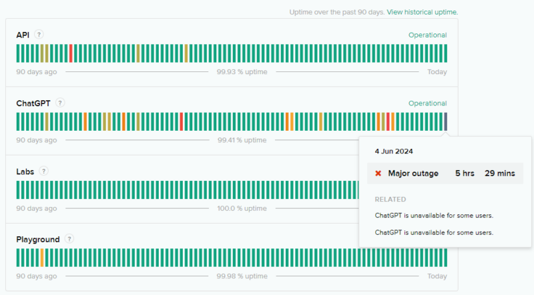The height and width of the screenshot is (295, 534).
Task: Click the Labs component heading
Action: point(25,172)
